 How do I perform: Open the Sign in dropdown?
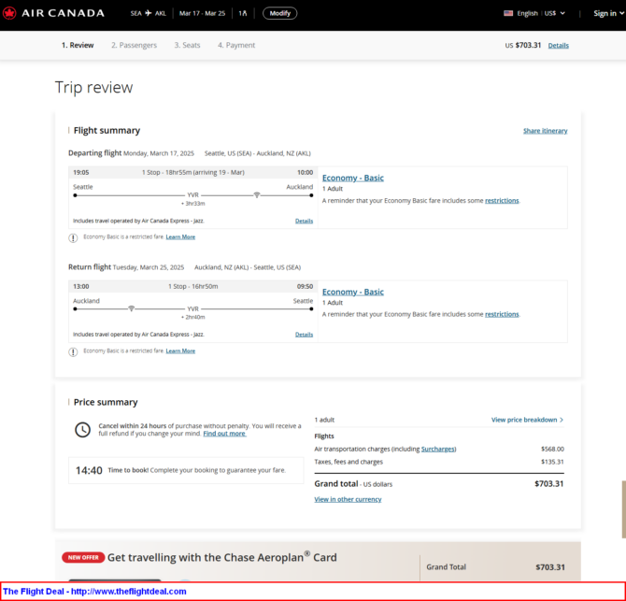click(x=608, y=13)
